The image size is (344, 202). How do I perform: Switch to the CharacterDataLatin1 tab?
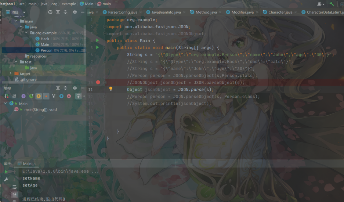tap(322, 12)
